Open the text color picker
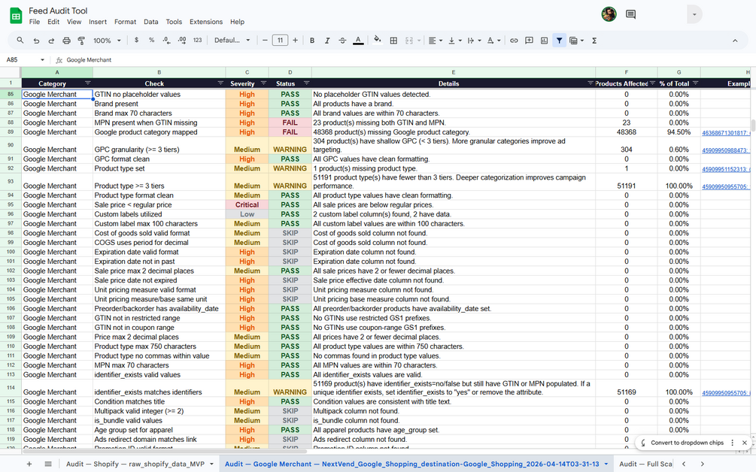 (358, 41)
